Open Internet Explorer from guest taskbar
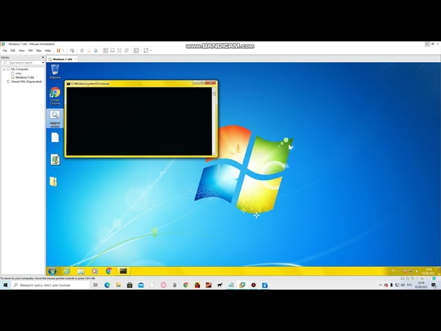Image resolution: width=441 pixels, height=331 pixels. (67, 271)
